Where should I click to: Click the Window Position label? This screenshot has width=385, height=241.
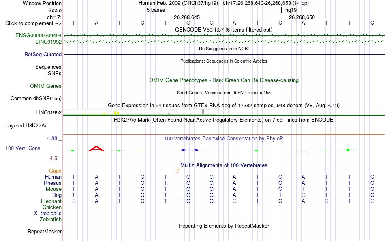(x=42, y=3)
